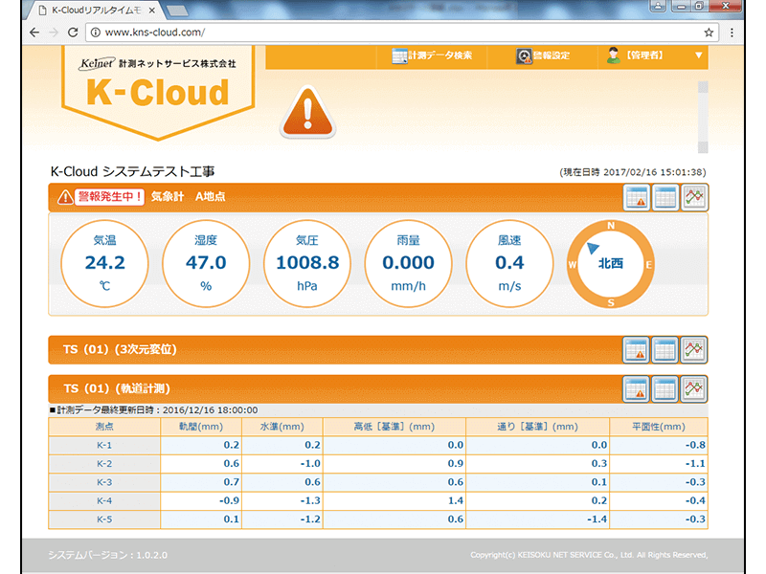Click the warning triangle icon beside 警報発生中

pos(65,197)
